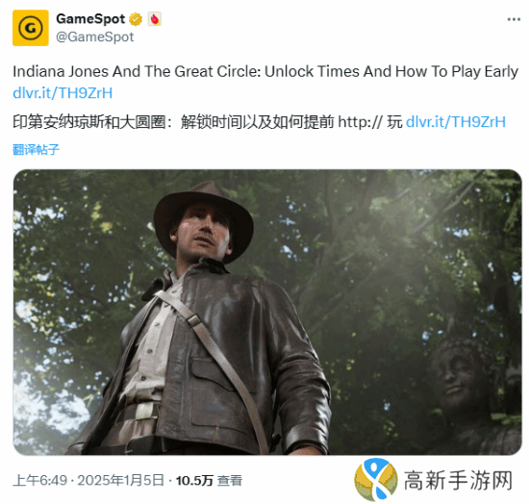Click the stone statue face in image
This screenshot has height=504, width=529.
point(457,374)
